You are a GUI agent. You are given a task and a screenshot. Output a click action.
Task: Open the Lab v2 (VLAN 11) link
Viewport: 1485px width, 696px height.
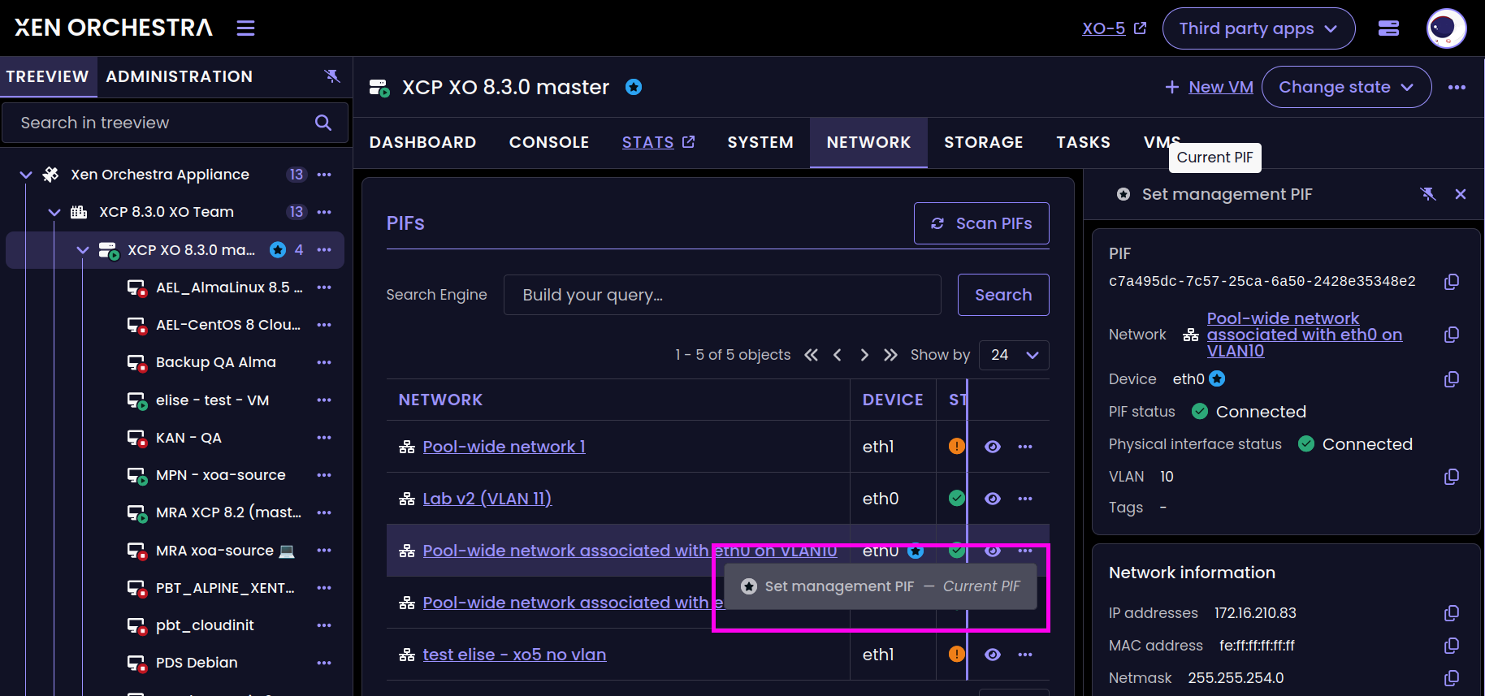pos(487,499)
